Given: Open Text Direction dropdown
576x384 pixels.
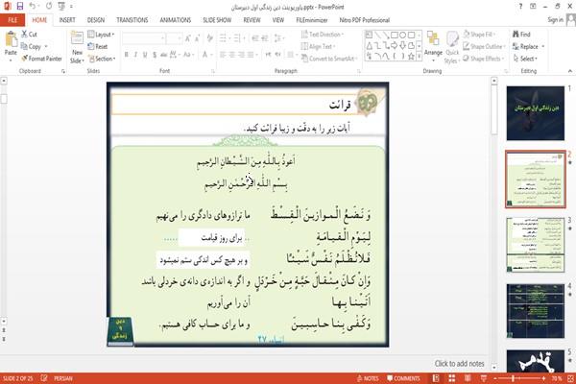Looking at the screenshot, I should point(323,35).
